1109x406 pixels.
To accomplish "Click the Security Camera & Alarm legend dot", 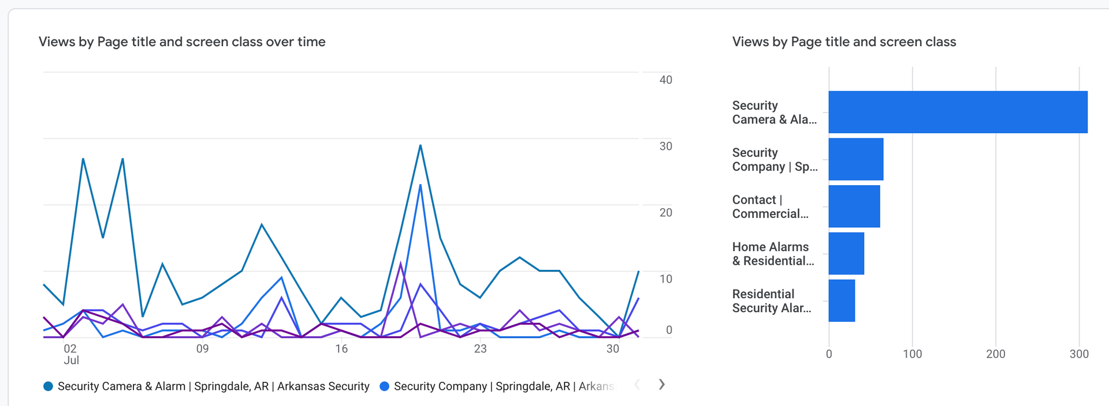I will tap(49, 386).
